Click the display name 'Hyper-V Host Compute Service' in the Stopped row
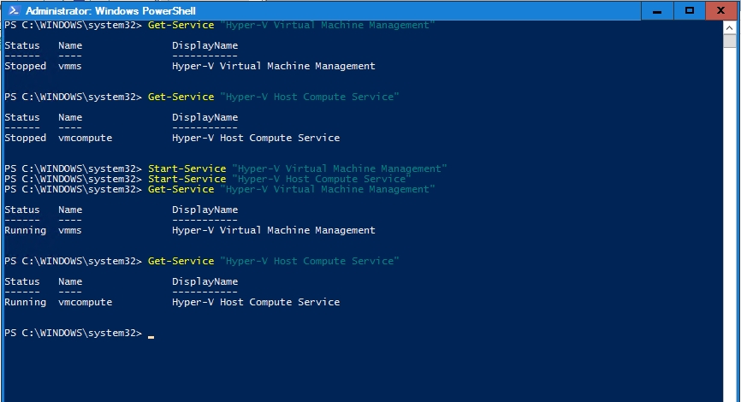 256,138
